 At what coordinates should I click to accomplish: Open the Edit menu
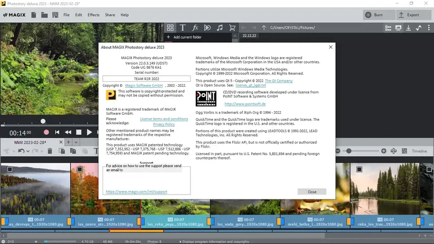[79, 15]
